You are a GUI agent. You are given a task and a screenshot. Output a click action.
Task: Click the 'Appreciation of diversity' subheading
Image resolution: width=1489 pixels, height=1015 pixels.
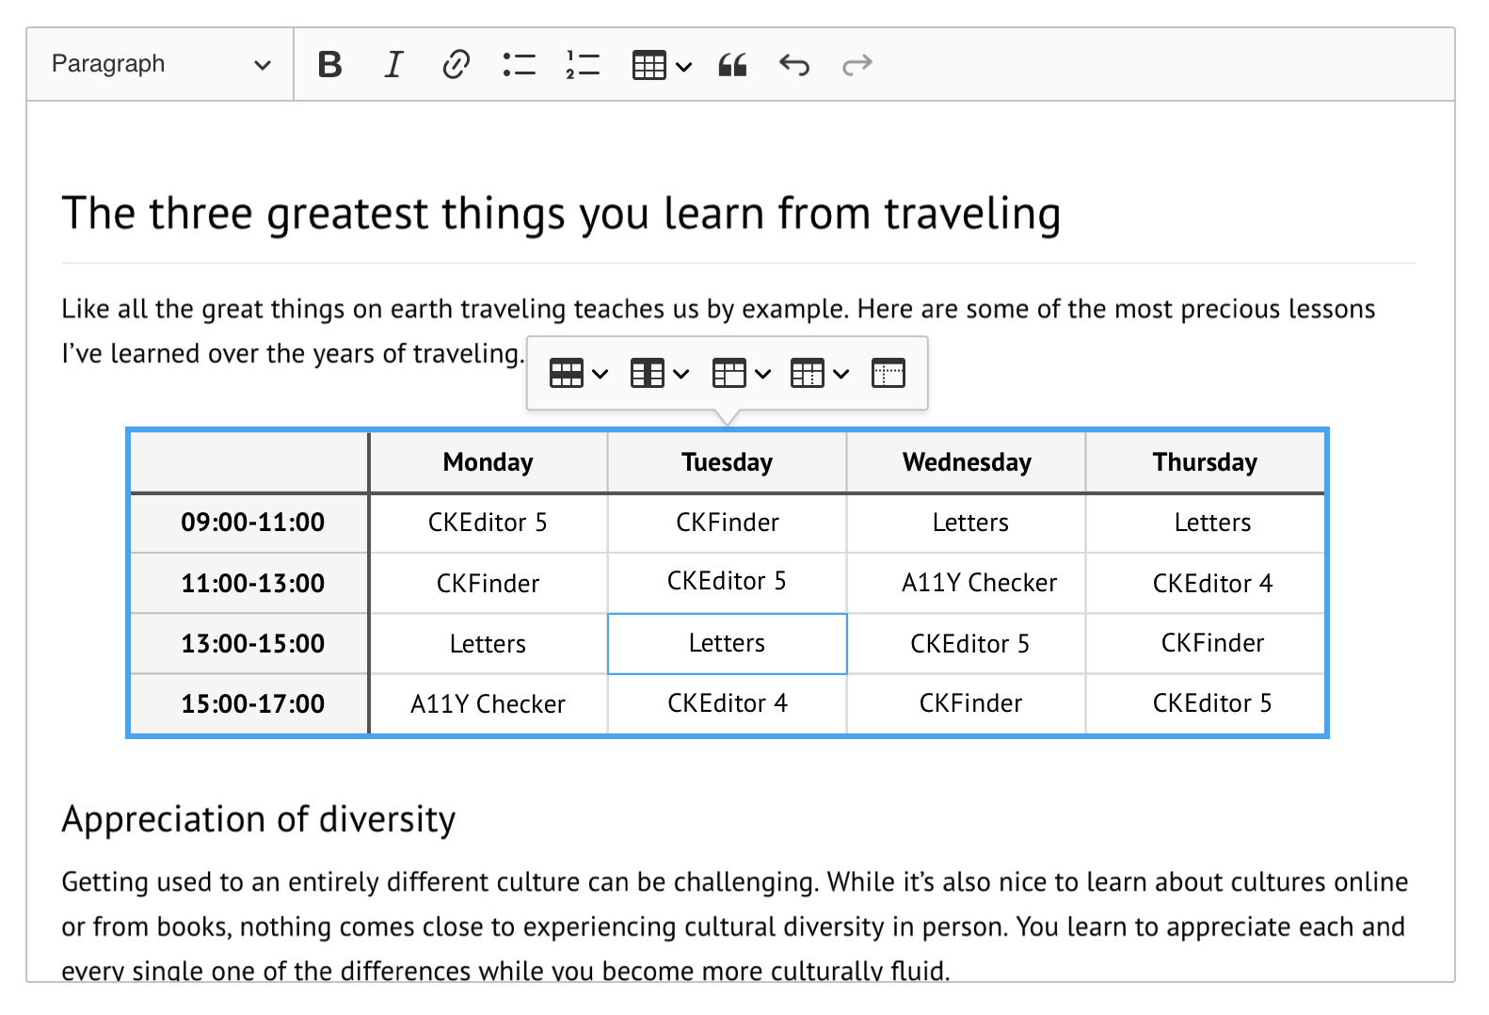pos(258,819)
